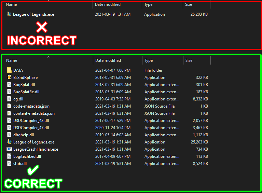Toggle sort arrow above lower Name header
This screenshot has height=193, width=262.
[x=49, y=57]
